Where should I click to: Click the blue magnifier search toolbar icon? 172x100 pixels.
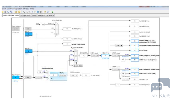pyautogui.click(x=48, y=12)
